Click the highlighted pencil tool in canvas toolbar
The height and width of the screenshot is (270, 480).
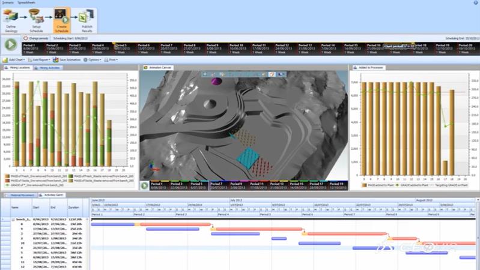click(272, 74)
